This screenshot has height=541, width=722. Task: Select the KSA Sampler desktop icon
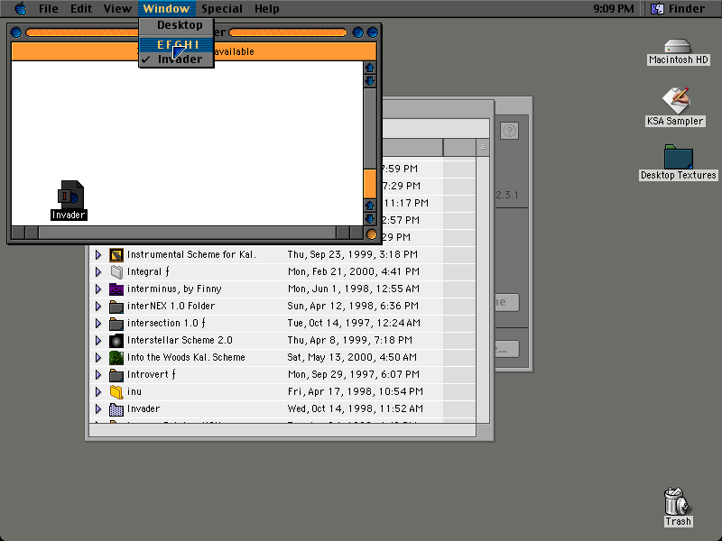pyautogui.click(x=675, y=100)
